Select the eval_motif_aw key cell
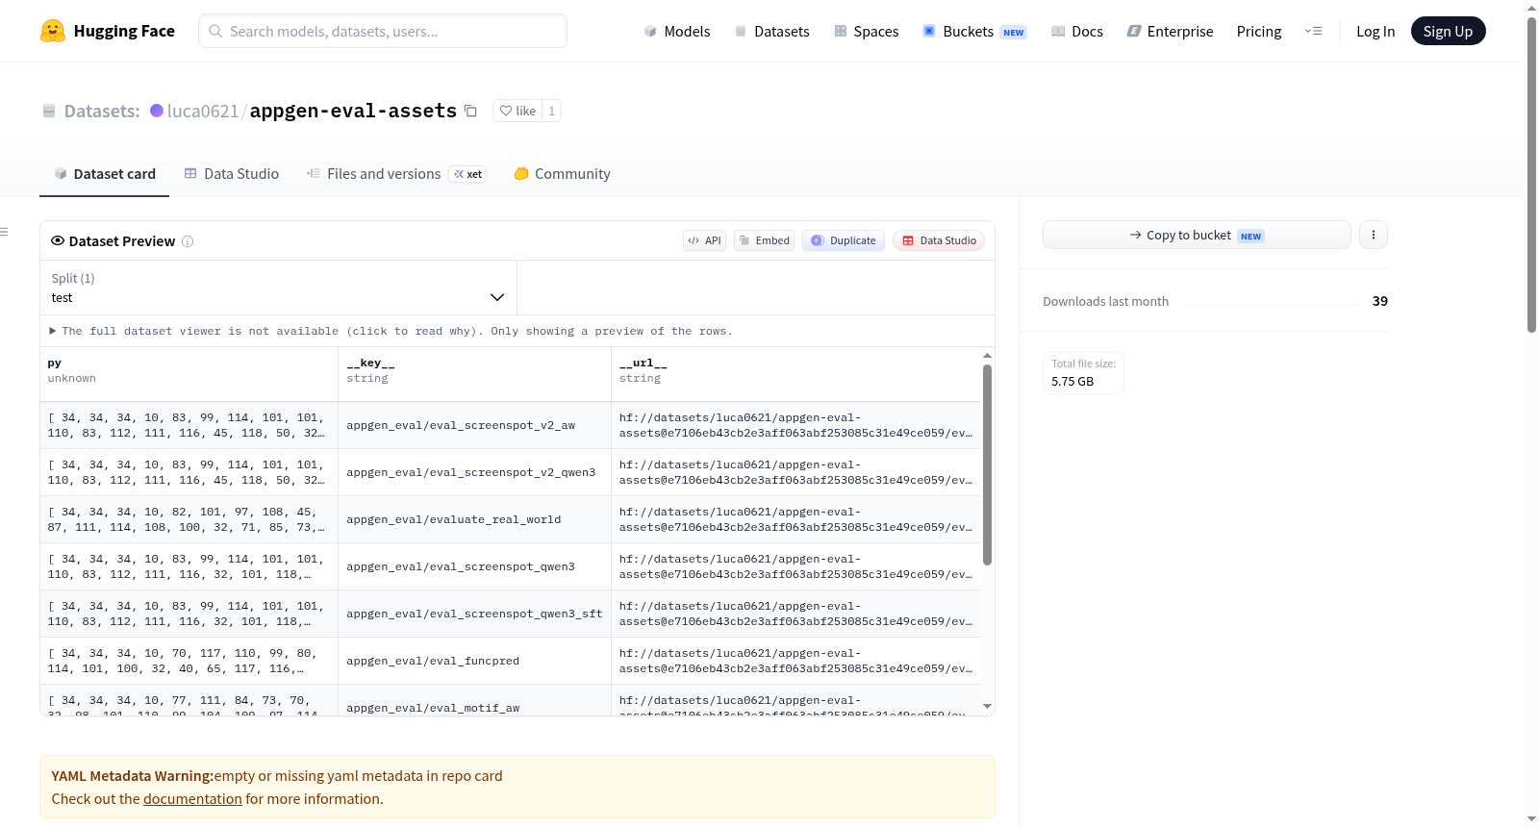Screen dimensions: 1539x828 tap(474, 701)
